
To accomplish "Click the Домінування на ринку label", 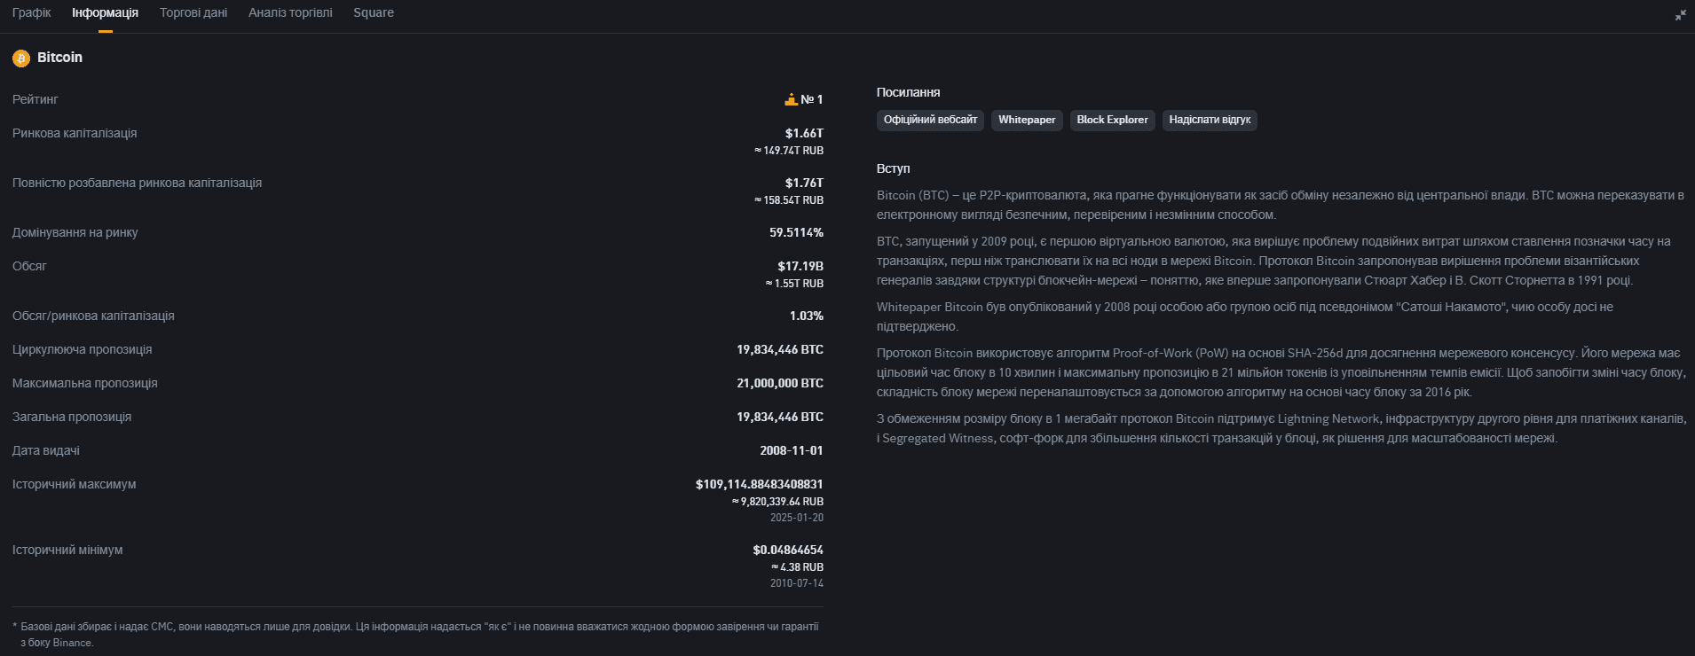I will (75, 232).
